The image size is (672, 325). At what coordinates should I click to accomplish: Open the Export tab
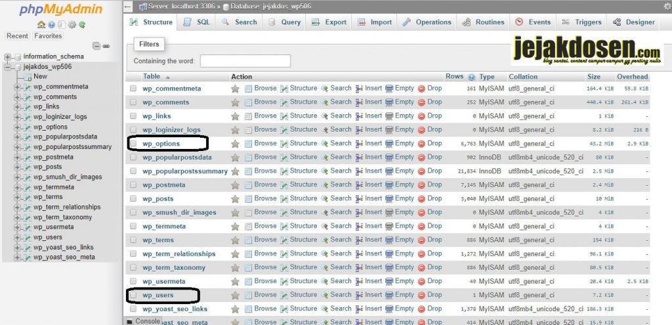pyautogui.click(x=329, y=22)
